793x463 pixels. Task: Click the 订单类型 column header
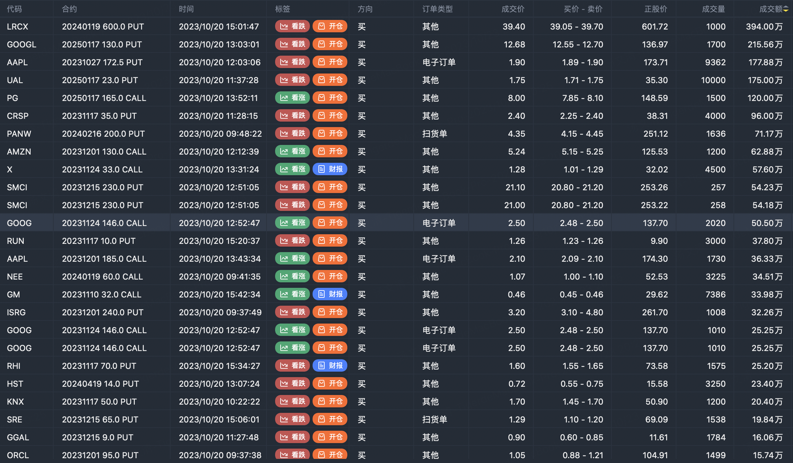coord(437,9)
